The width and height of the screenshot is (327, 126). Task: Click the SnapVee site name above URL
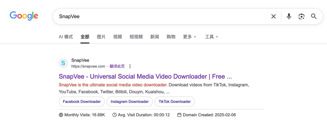80,60
